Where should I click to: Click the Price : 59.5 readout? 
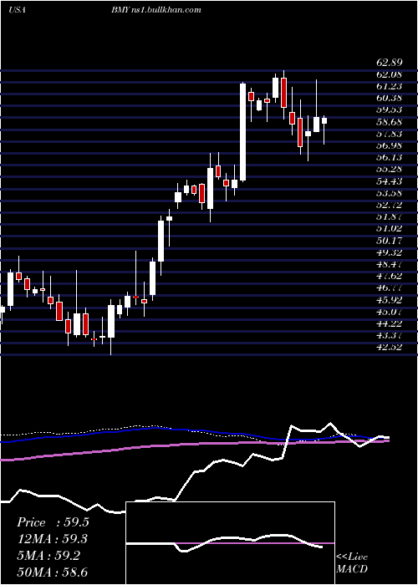tap(53, 522)
